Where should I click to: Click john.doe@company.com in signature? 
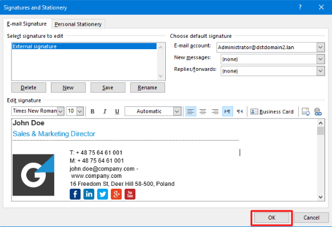point(102,169)
